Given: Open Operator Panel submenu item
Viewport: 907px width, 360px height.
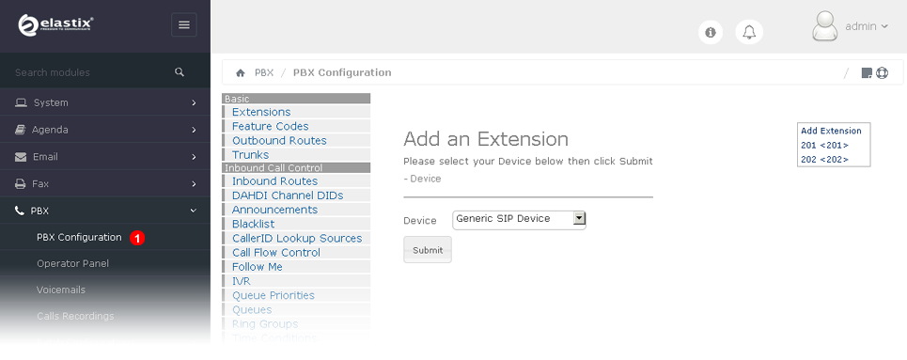Looking at the screenshot, I should point(73,263).
